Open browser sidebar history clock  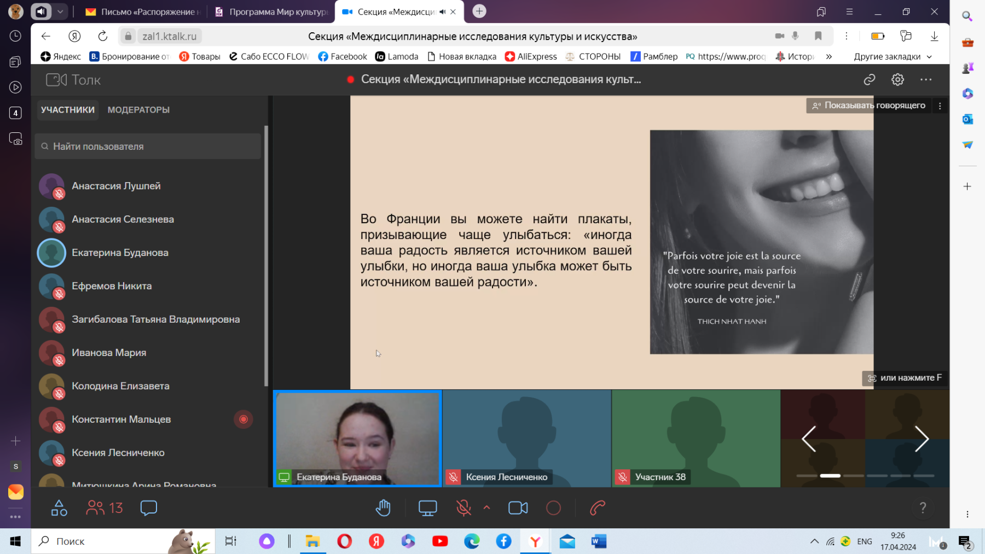(x=15, y=36)
